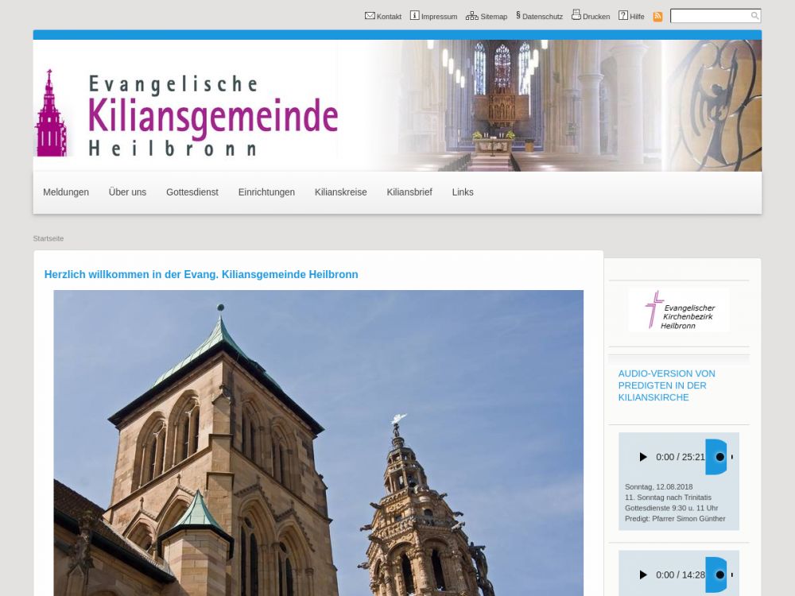Expand the Gottesdienst navigation item

192,192
